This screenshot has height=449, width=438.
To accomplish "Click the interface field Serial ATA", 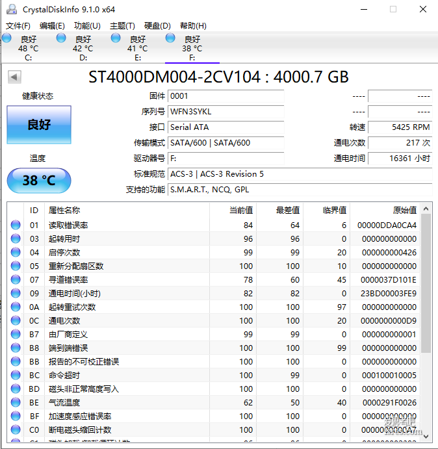I will point(225,127).
